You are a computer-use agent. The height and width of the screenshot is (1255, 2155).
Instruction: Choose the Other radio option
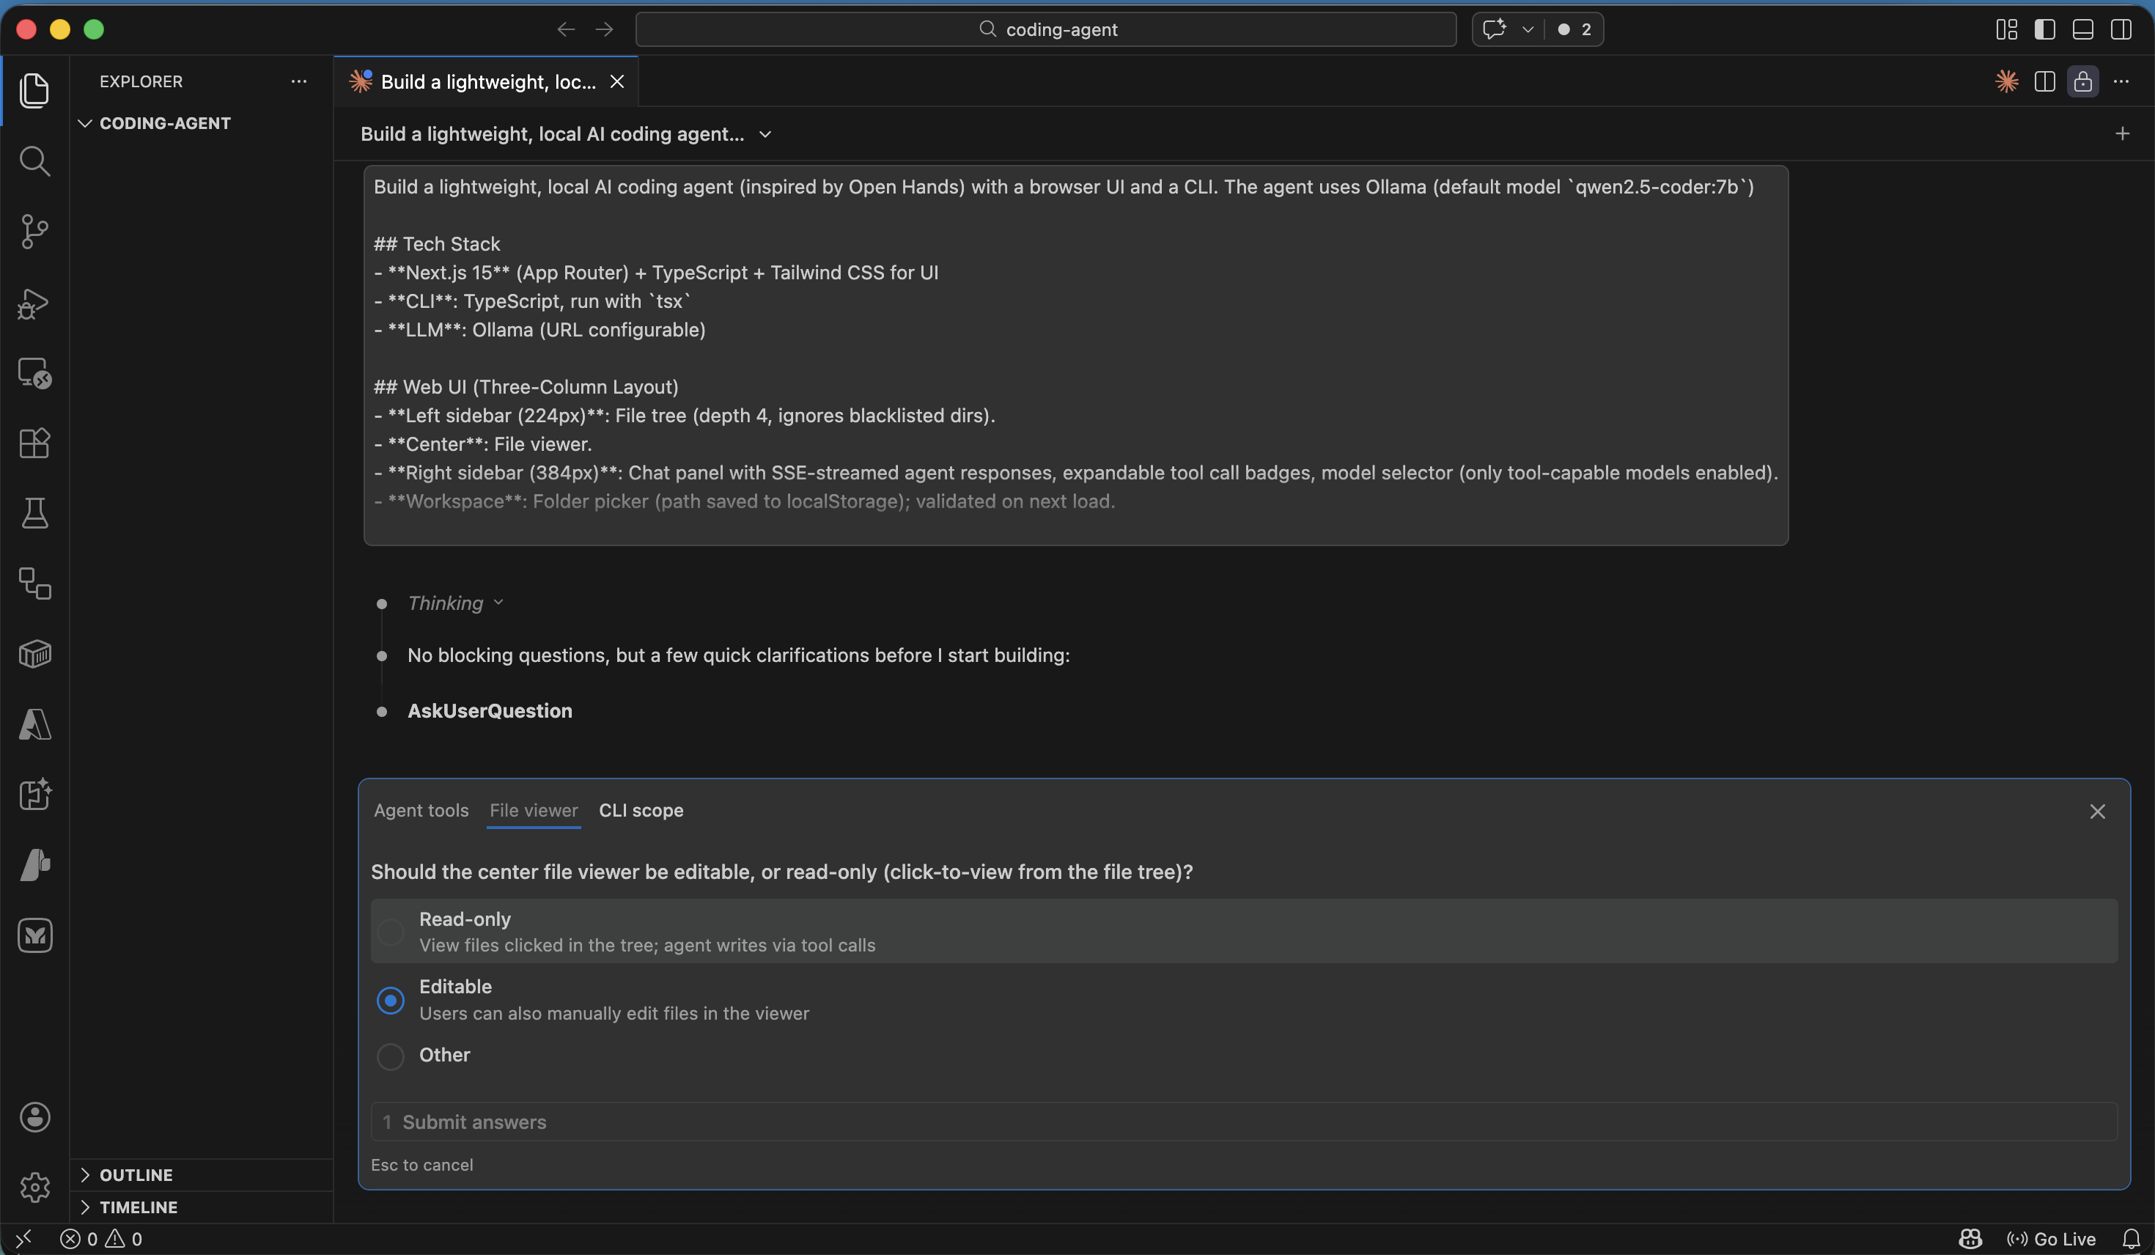point(391,1056)
